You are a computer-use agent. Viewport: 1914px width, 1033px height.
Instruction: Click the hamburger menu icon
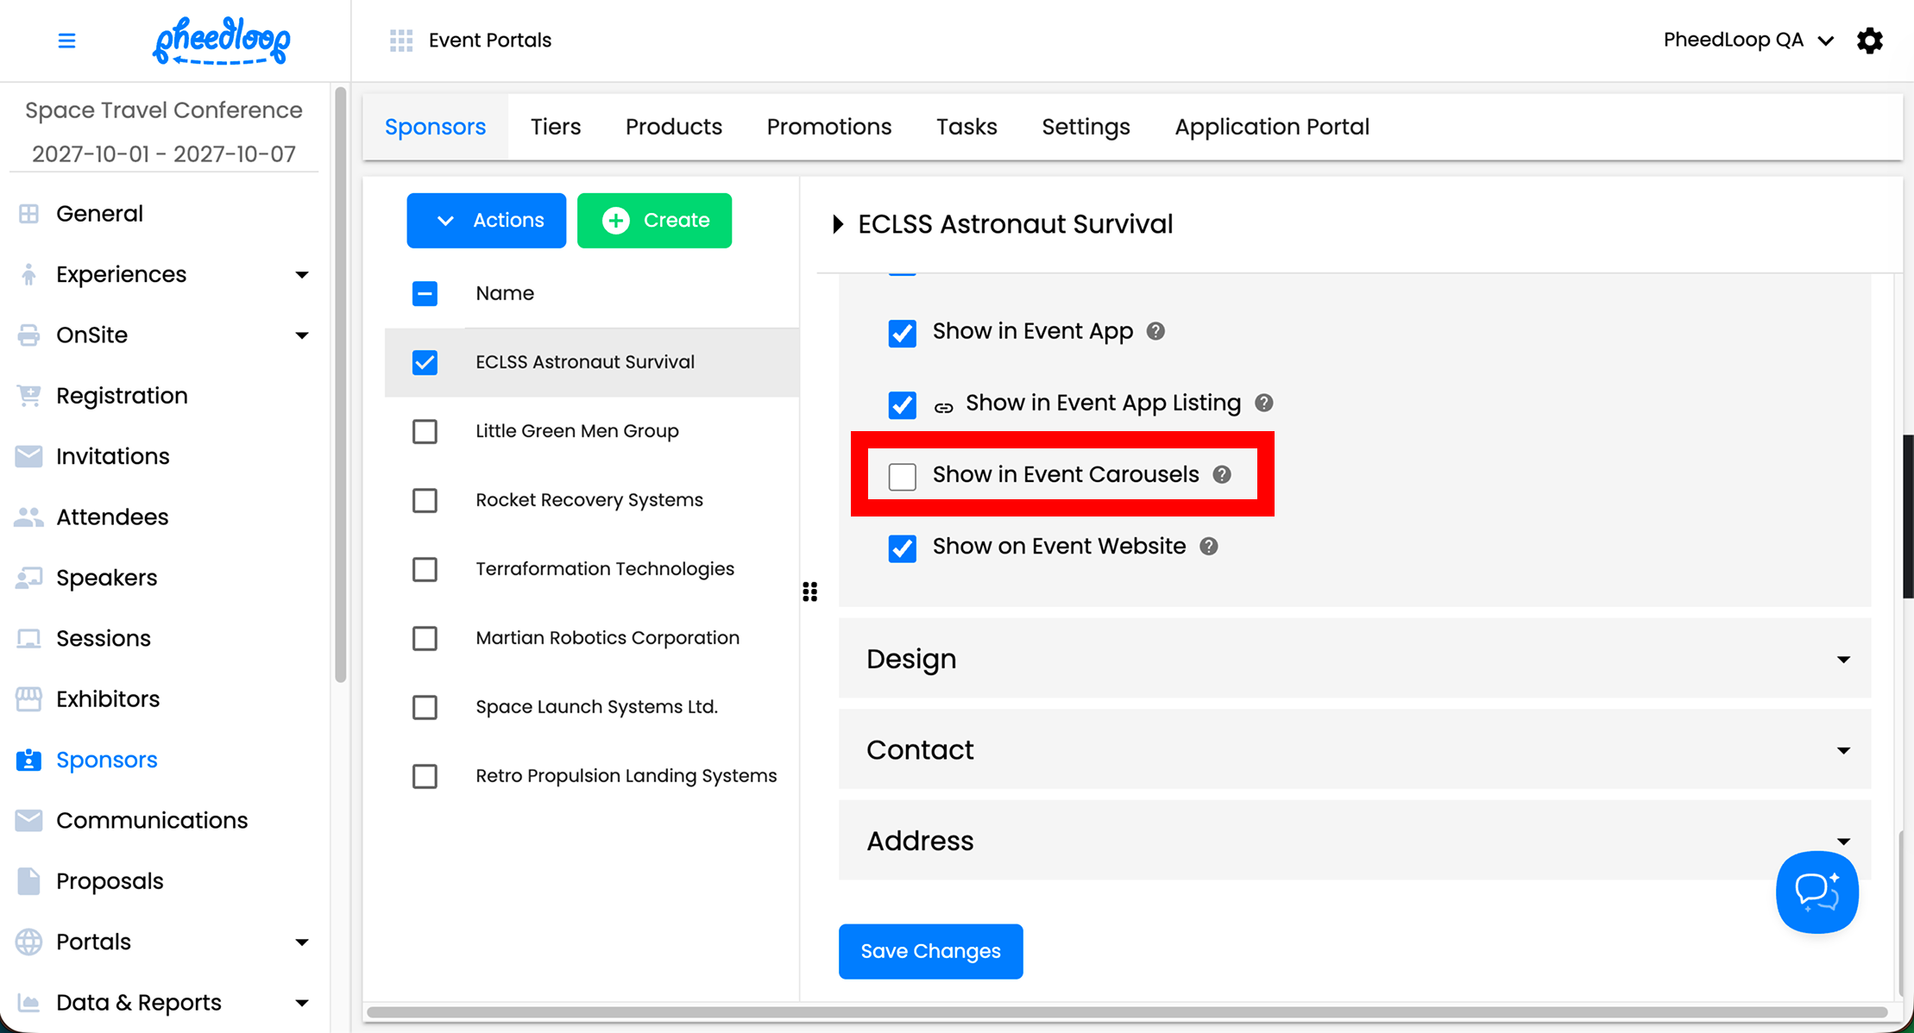[66, 41]
